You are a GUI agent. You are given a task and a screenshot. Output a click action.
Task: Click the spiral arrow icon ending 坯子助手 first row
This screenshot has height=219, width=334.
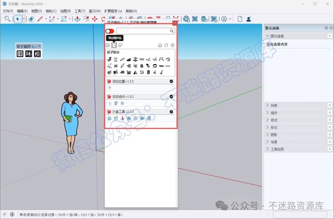(x=168, y=60)
